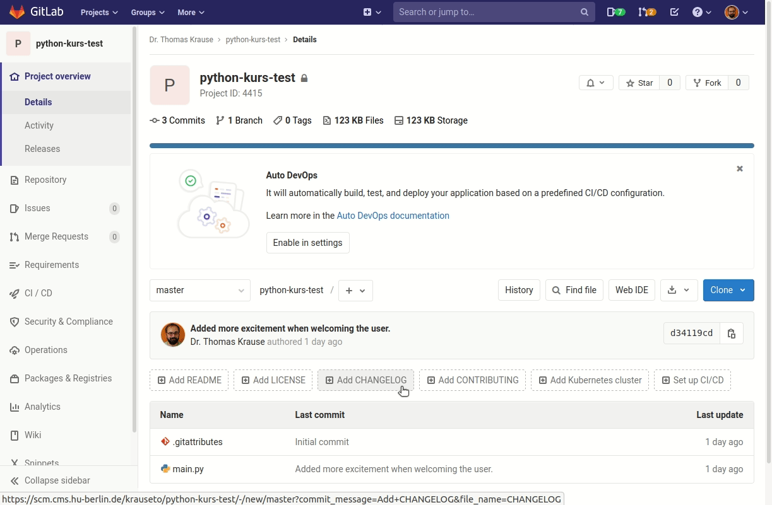Open the More menu
This screenshot has height=505, width=772.
[x=191, y=12]
